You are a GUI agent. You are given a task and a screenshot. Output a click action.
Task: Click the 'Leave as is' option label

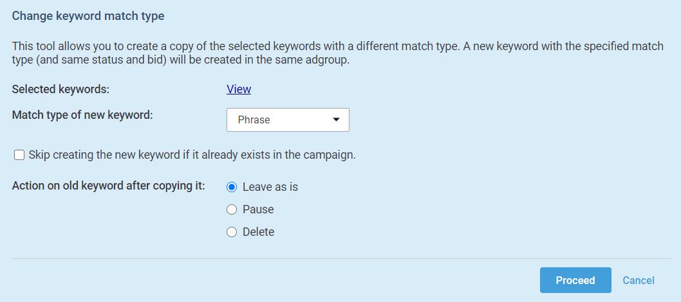[270, 187]
